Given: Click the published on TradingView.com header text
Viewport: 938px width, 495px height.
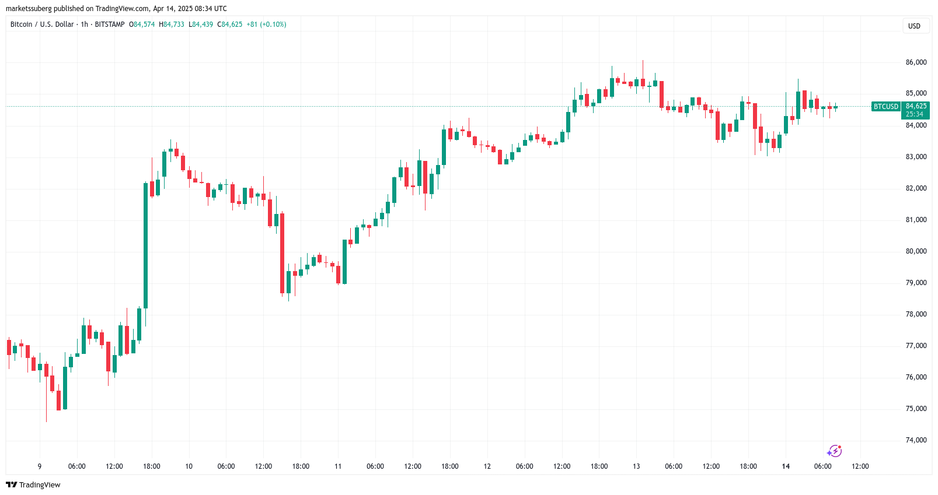Looking at the screenshot, I should [116, 9].
